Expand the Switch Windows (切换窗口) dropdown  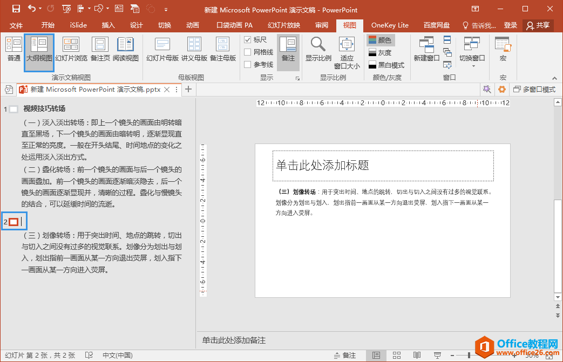tap(472, 65)
